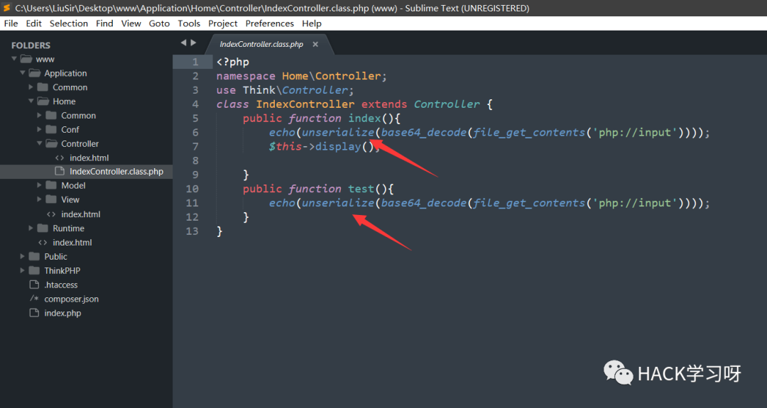Screen dimensions: 767x408
Task: Click the Home folder icon
Action: point(43,101)
